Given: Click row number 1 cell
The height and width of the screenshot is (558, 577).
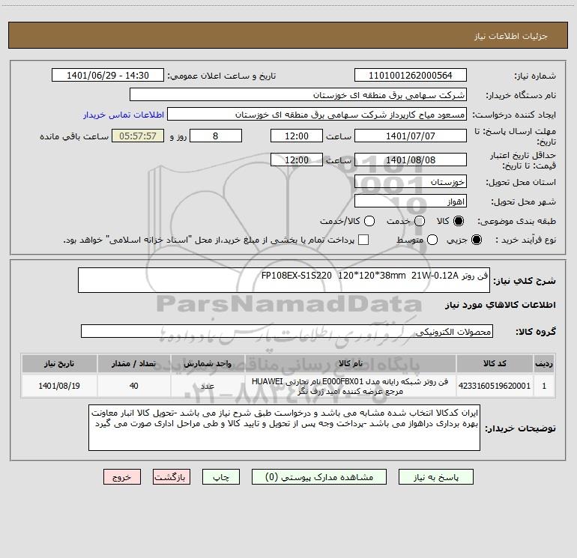Looking at the screenshot, I should pos(544,386).
